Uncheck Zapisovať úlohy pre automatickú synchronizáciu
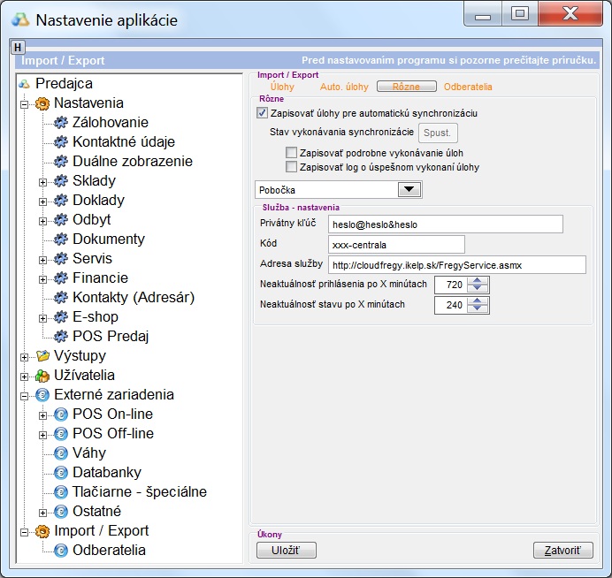Image resolution: width=612 pixels, height=578 pixels. (x=262, y=114)
